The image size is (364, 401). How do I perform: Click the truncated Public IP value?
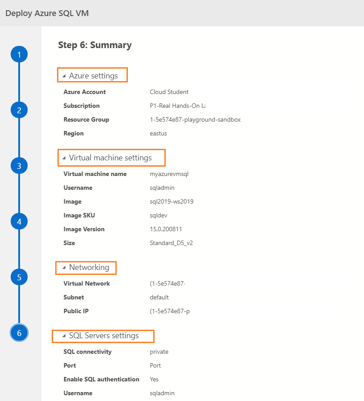coord(170,311)
